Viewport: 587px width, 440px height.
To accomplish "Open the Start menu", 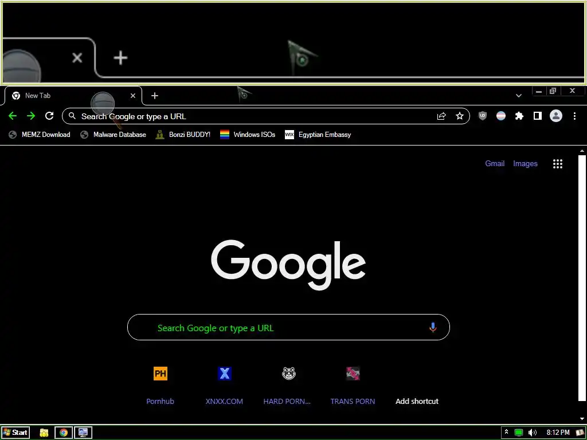I will pos(15,433).
